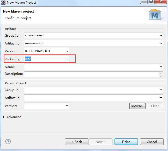Maximize the New Maven Project window
The width and height of the screenshot is (168, 151).
(151, 2)
